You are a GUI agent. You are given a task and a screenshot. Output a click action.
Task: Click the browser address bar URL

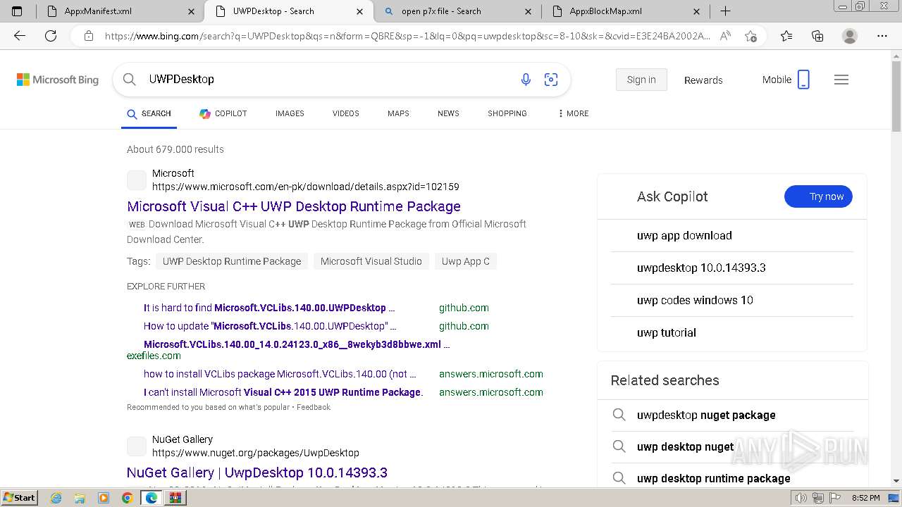[x=407, y=36]
